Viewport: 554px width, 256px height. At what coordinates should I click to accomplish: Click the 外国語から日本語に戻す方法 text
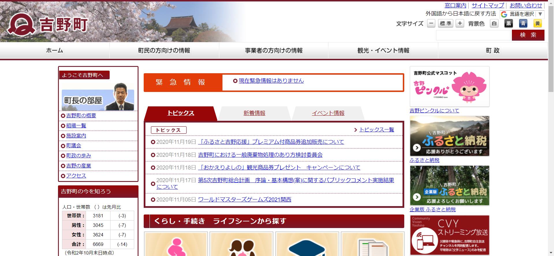pos(461,14)
